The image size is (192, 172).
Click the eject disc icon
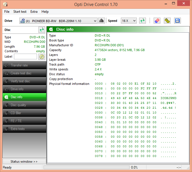point(101,21)
